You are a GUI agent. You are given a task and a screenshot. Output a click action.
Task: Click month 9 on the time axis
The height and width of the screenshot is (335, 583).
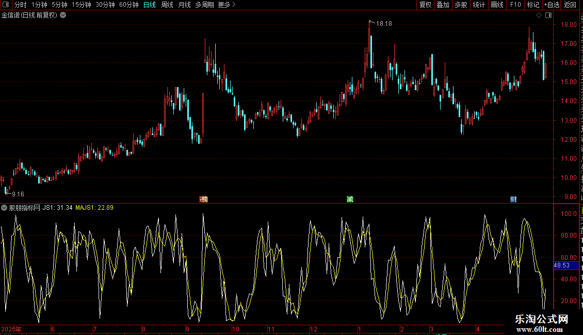click(187, 329)
